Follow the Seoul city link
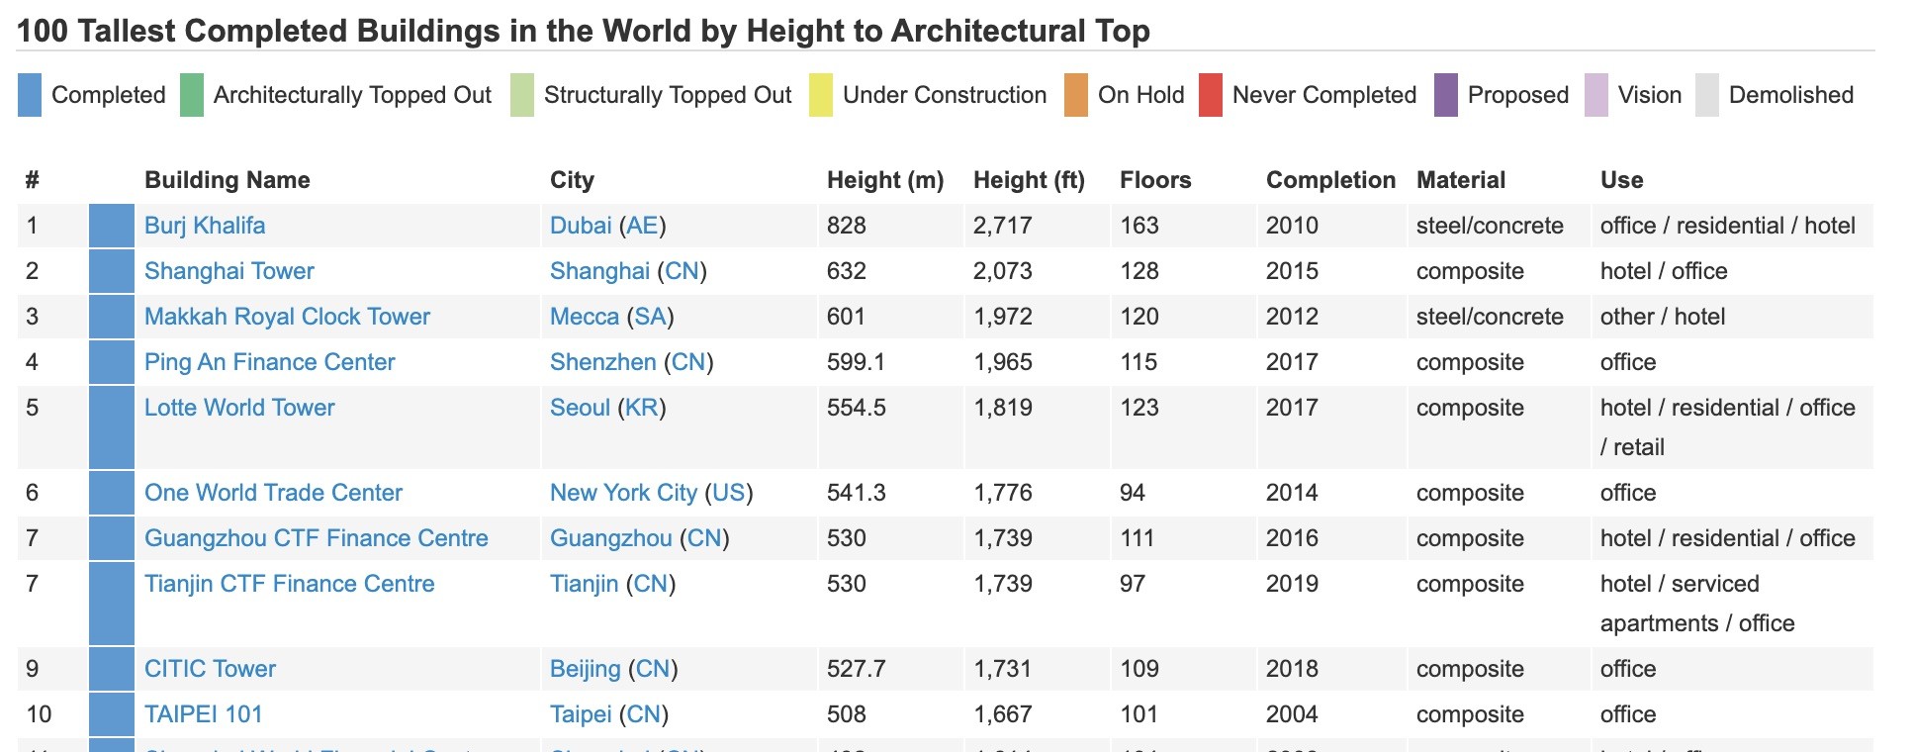The image size is (1913, 752). tap(580, 408)
